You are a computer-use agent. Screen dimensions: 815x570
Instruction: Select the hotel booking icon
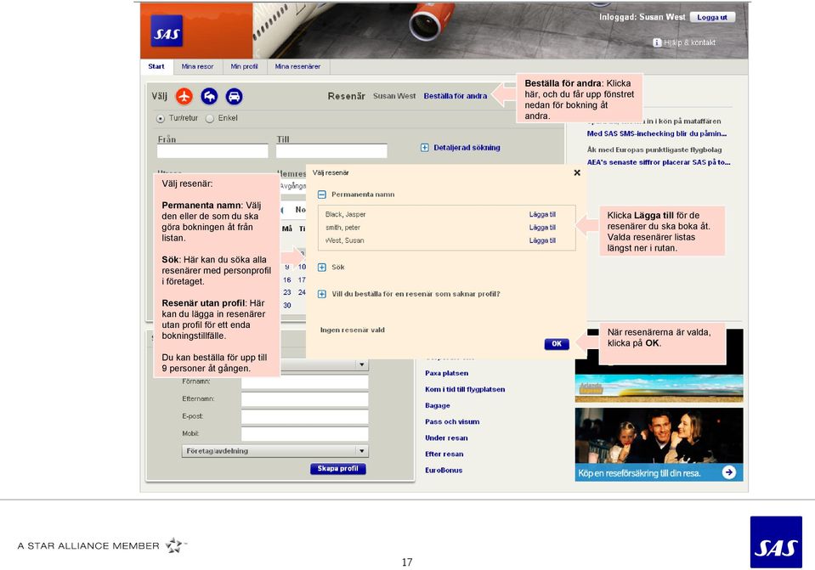tap(209, 96)
